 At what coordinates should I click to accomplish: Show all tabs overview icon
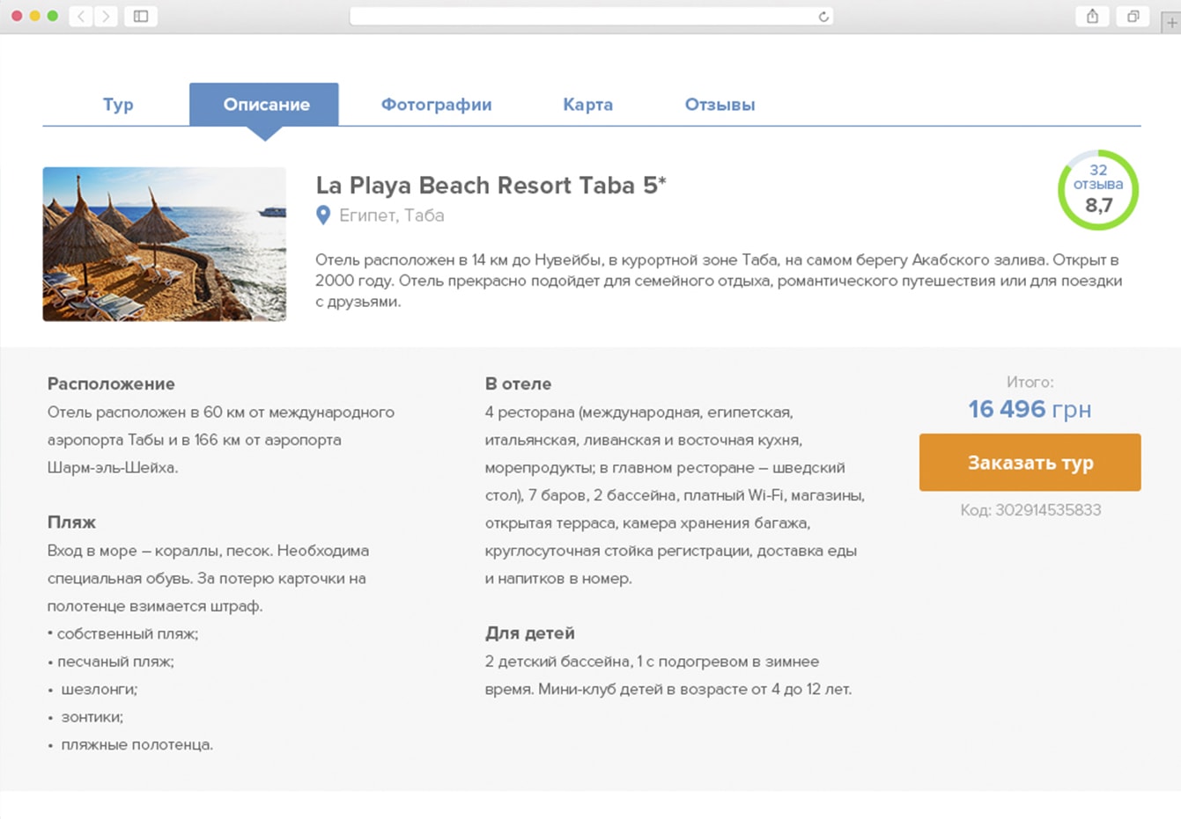tap(1133, 16)
